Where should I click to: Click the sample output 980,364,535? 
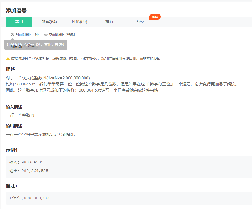35,171
